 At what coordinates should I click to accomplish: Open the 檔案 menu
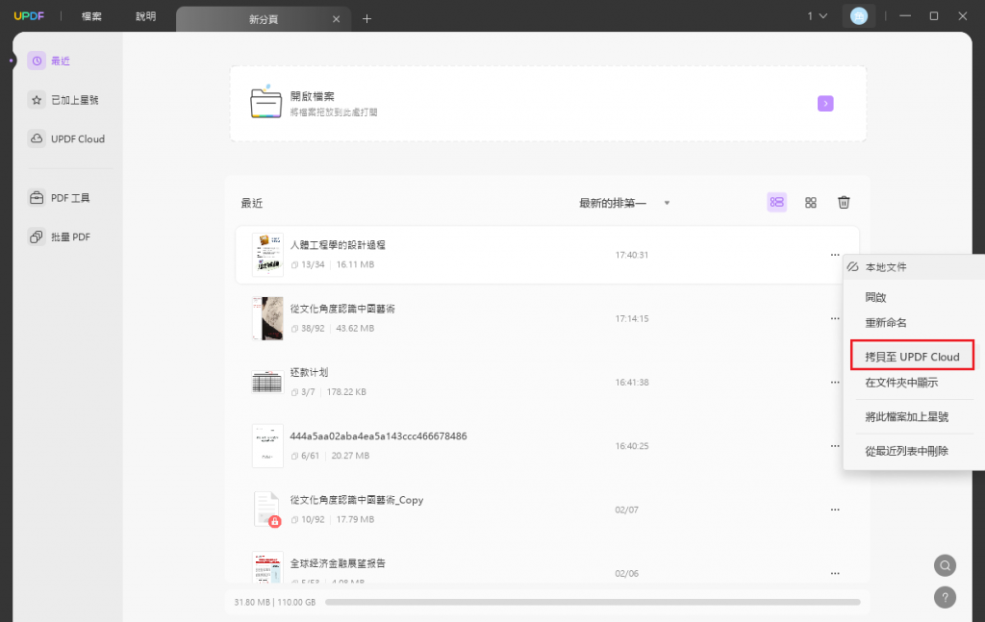pos(91,16)
